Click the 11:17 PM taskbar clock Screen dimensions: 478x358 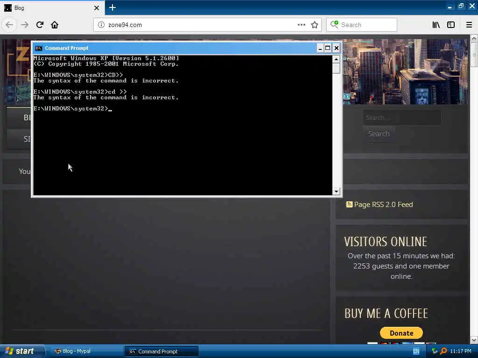(x=461, y=351)
